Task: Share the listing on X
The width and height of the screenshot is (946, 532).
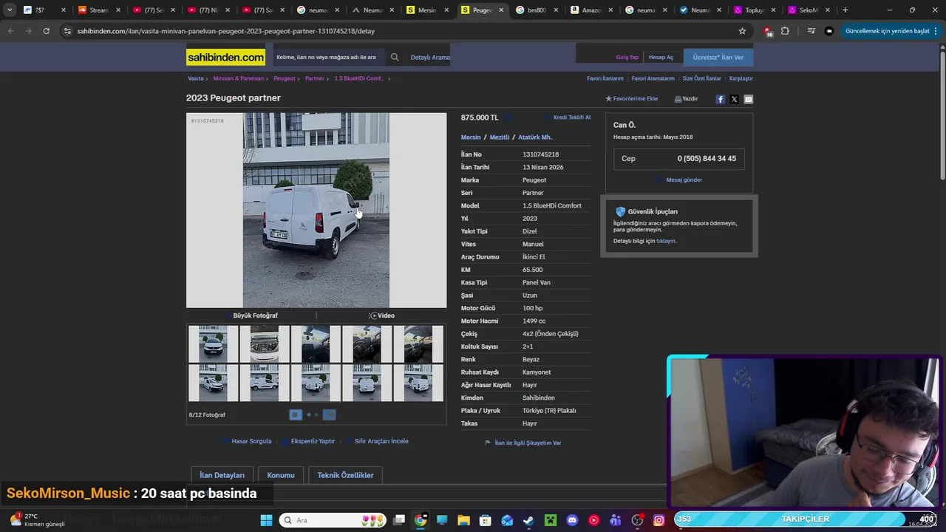Action: point(734,99)
